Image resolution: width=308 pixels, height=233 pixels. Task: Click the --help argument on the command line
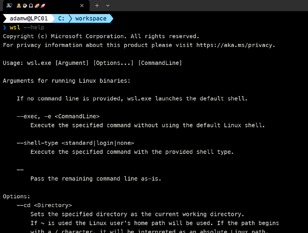pos(34,27)
